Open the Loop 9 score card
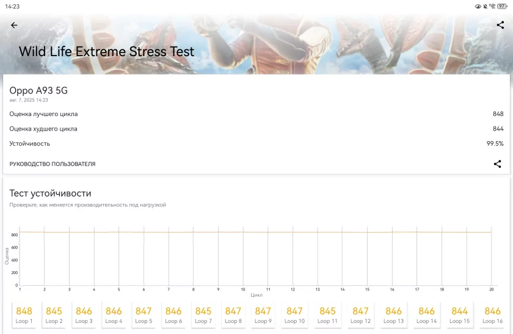 pyautogui.click(x=263, y=314)
